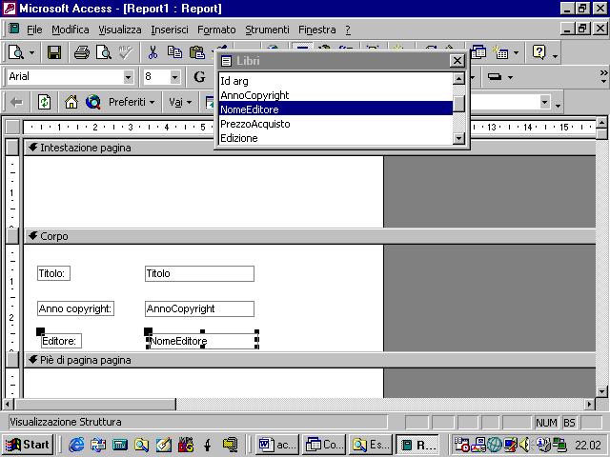Paste from clipboard icon

pyautogui.click(x=197, y=52)
